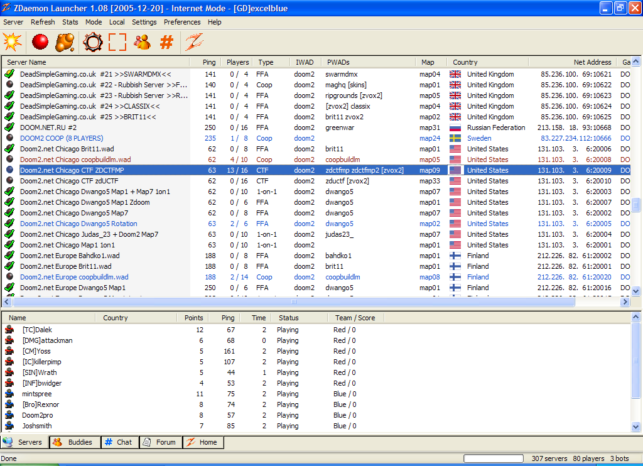Click the ZDaemon Z logo toolbar icon
This screenshot has height=466, width=643.
tap(194, 42)
